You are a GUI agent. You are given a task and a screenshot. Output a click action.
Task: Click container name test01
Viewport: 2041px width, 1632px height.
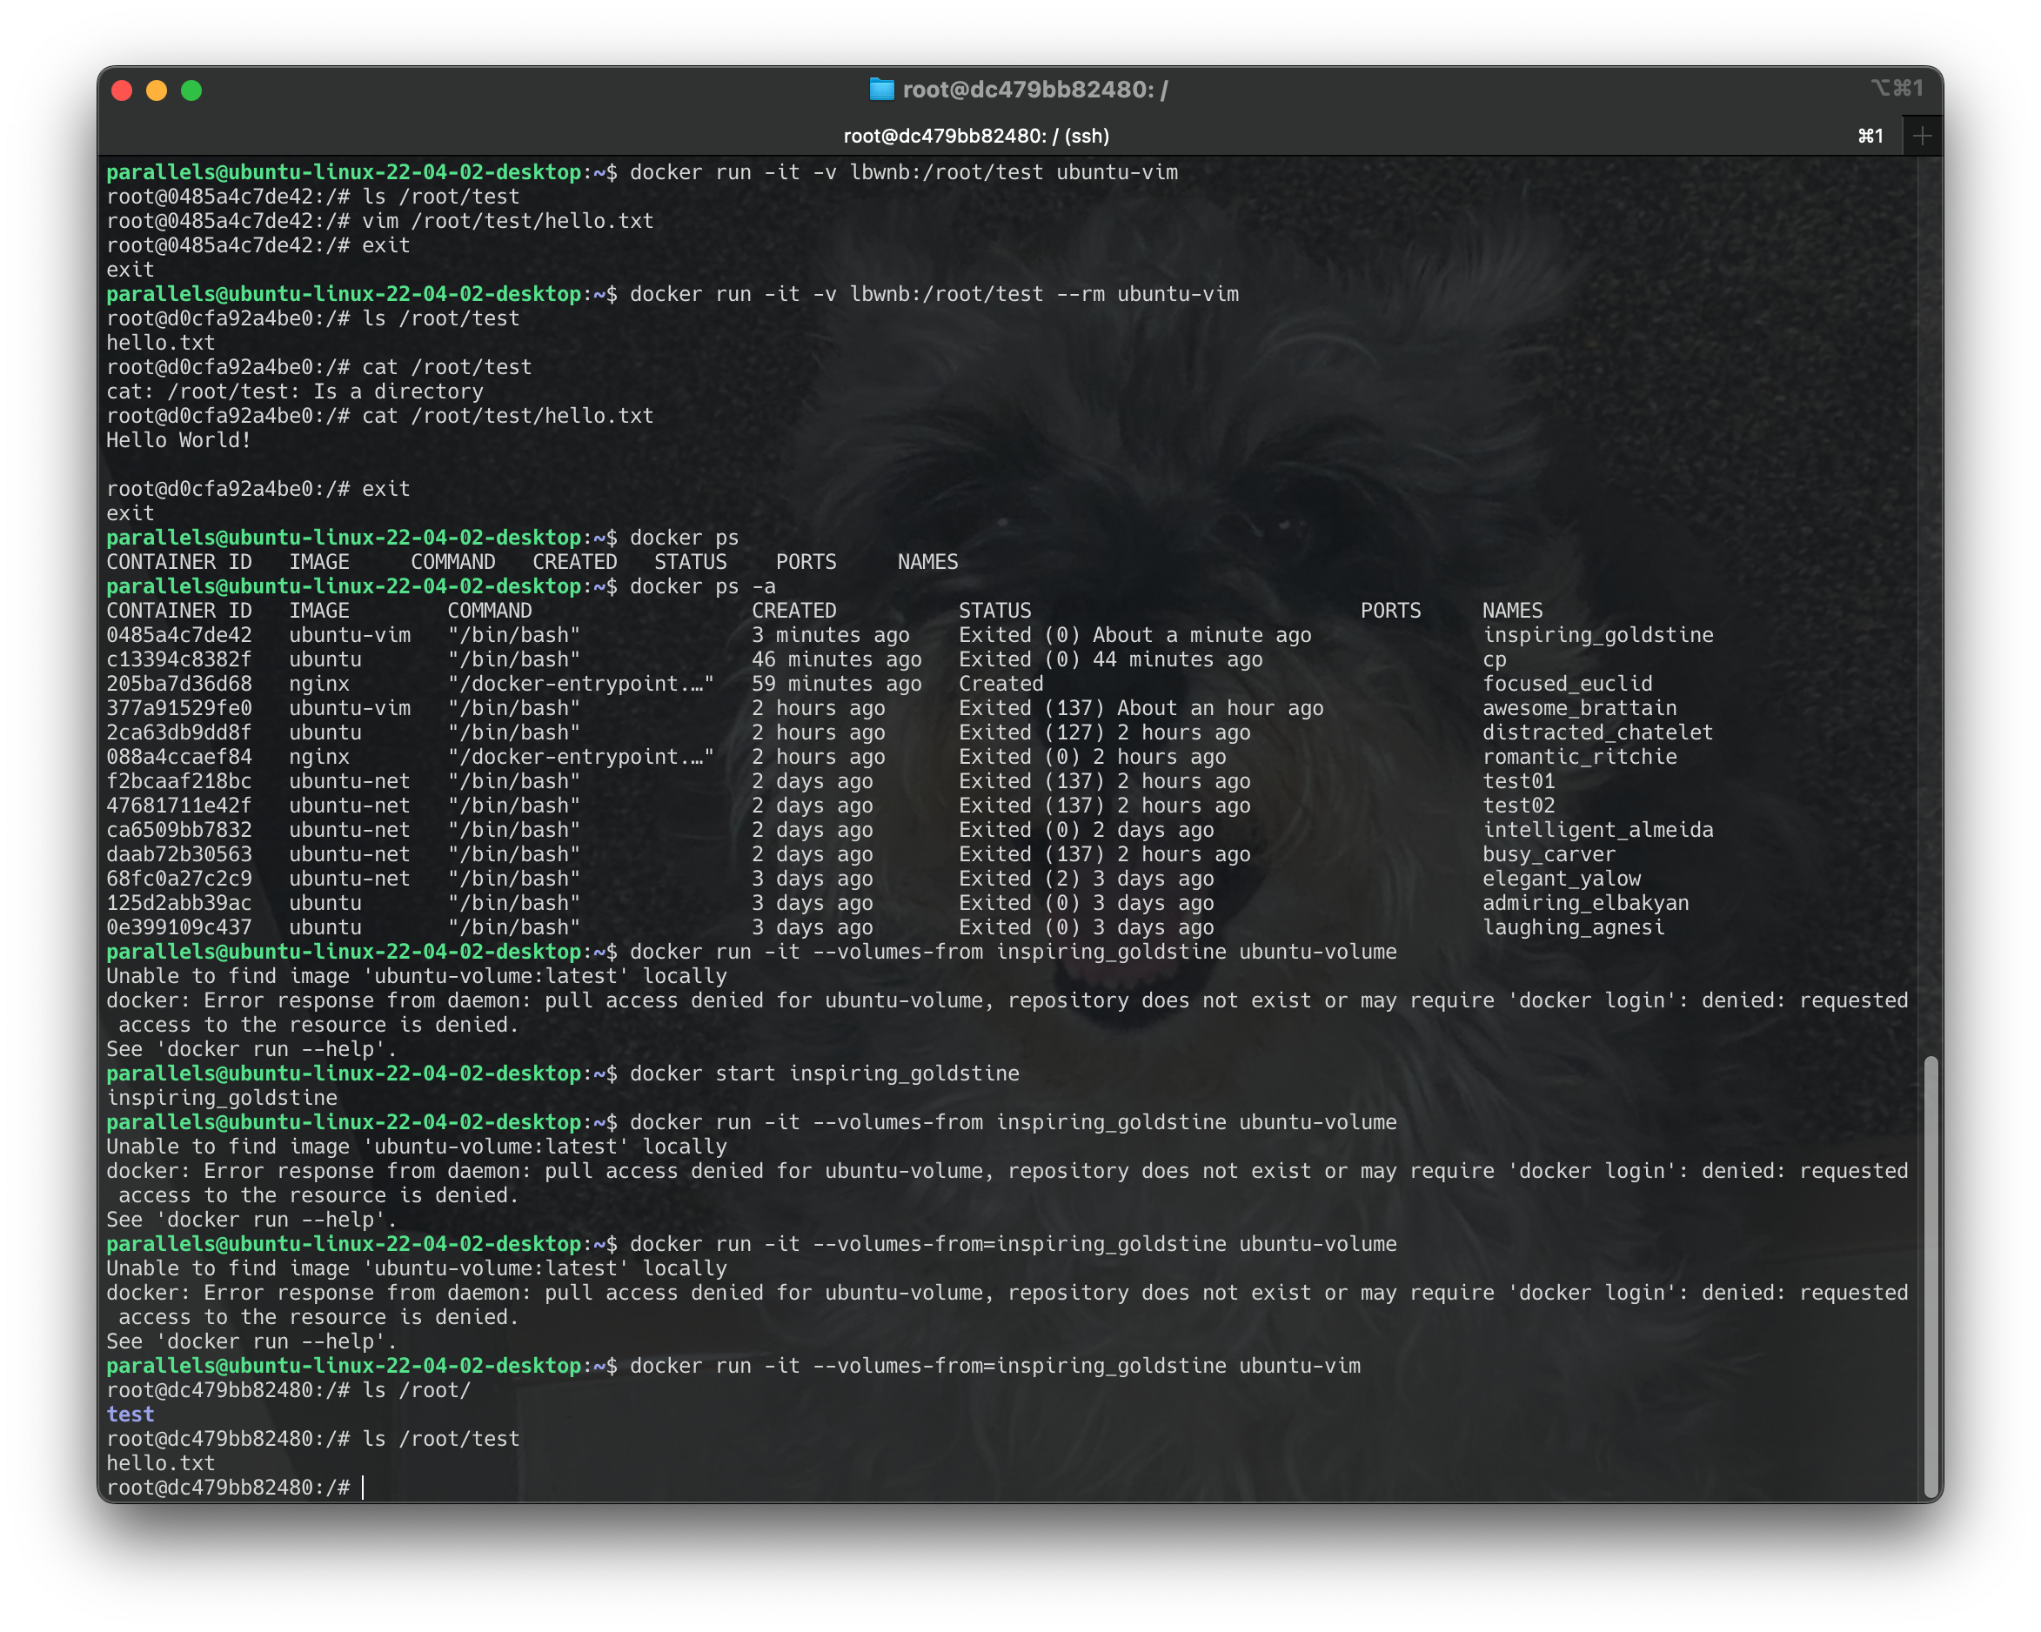(x=1519, y=781)
